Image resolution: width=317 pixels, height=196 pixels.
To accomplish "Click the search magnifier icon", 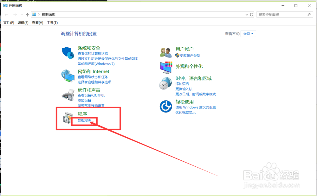I will tap(309, 15).
